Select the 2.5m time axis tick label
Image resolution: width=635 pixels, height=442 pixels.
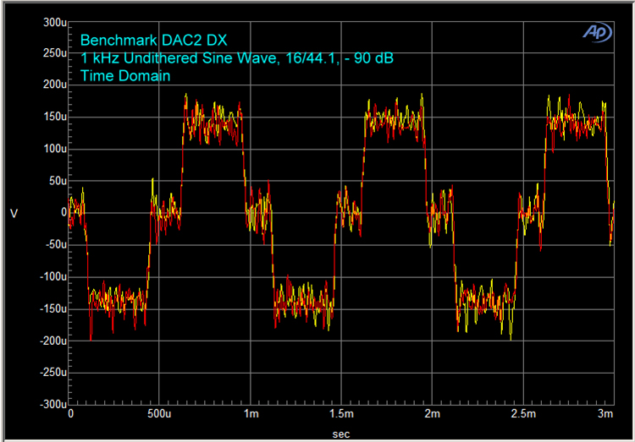tap(522, 415)
